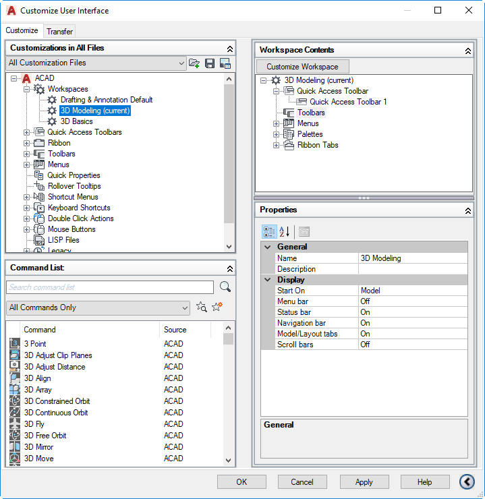Screen dimensions: 485x499
Task: Select Double Click Actions in tree
Action: (80, 218)
